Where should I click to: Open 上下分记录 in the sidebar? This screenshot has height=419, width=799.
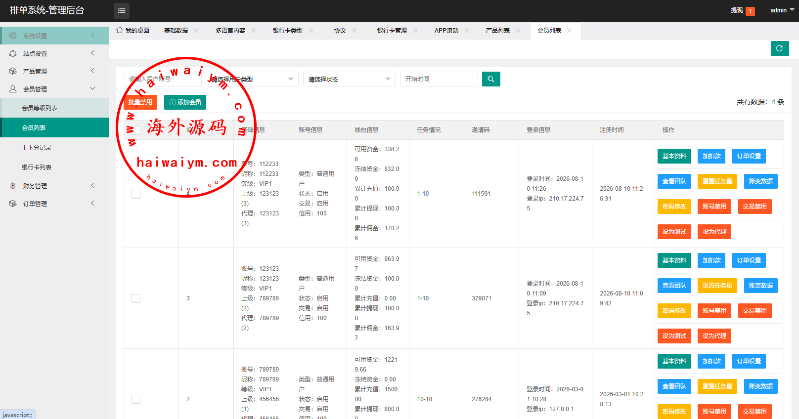[x=54, y=147]
